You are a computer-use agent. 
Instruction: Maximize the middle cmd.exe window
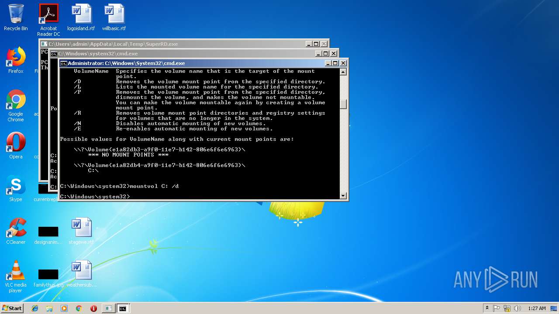click(x=325, y=54)
